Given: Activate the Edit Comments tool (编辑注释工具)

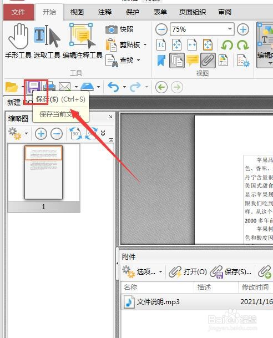Looking at the screenshot, I should [x=83, y=41].
